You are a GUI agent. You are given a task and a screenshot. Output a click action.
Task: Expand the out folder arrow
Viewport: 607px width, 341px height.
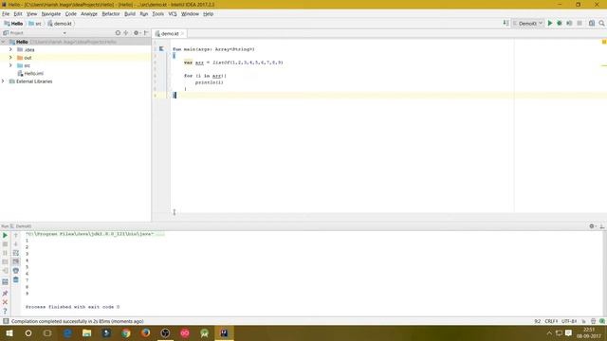click(10, 57)
